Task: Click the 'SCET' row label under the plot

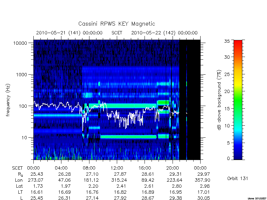Action: coord(17,168)
